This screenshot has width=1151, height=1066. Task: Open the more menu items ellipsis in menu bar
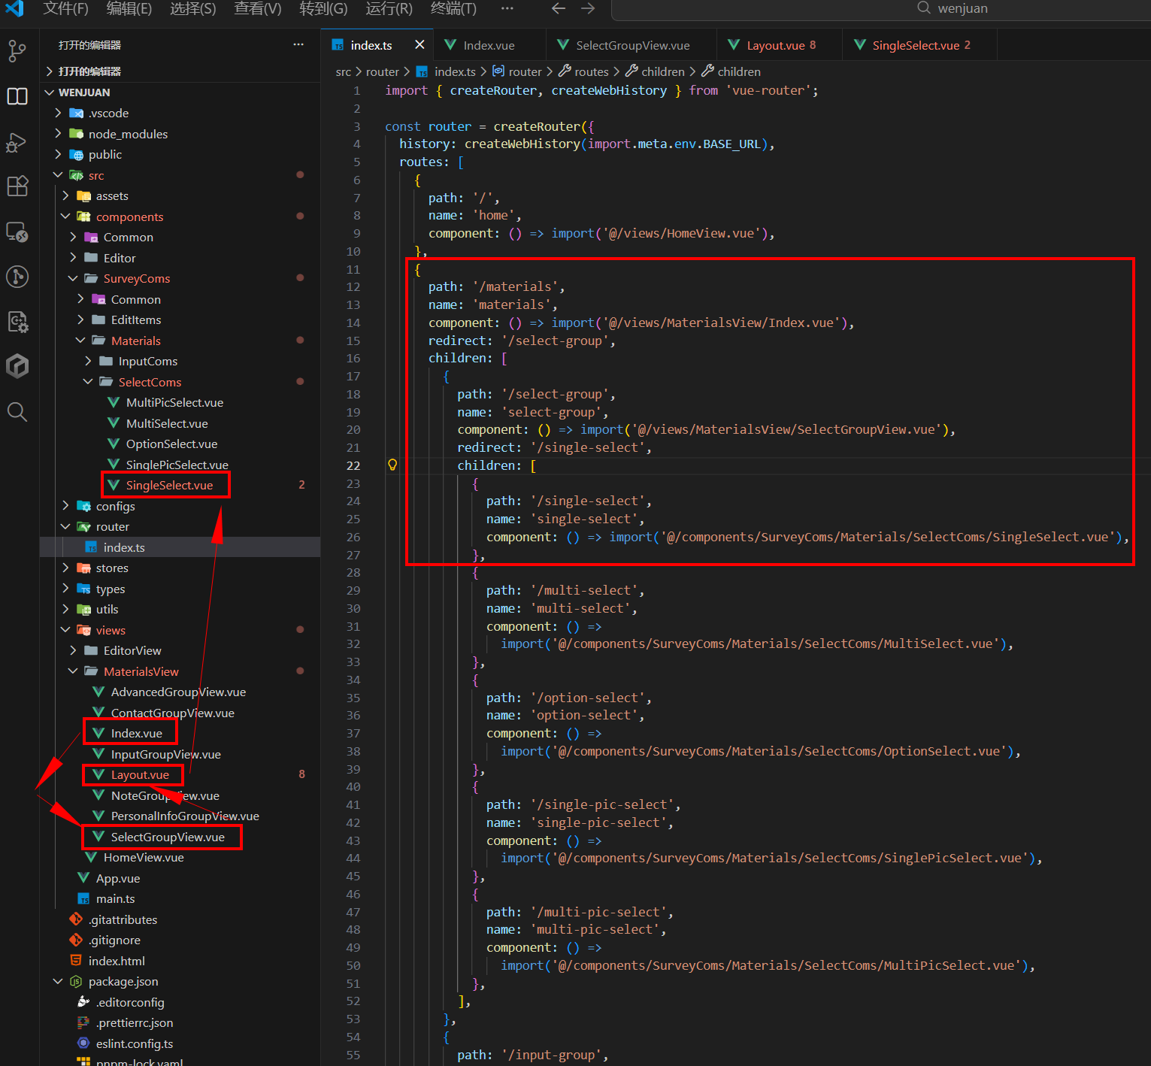(507, 8)
